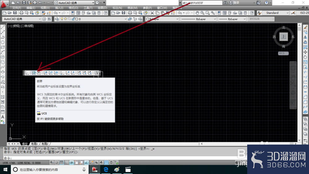Click the [二维线框] visual style control

[x=27, y=26]
